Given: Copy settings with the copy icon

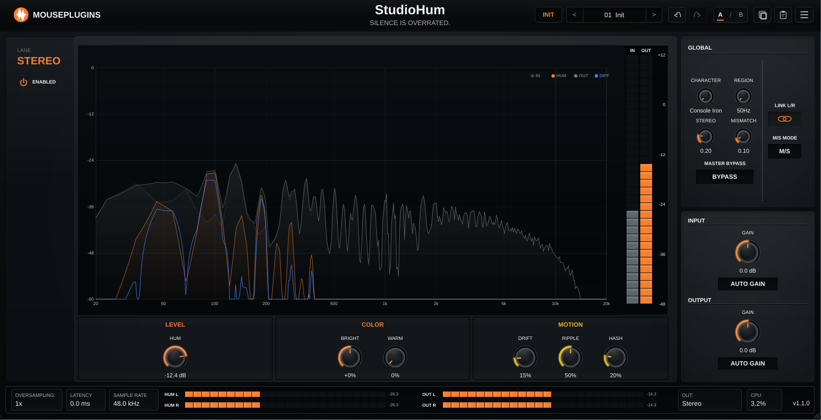Looking at the screenshot, I should point(763,15).
